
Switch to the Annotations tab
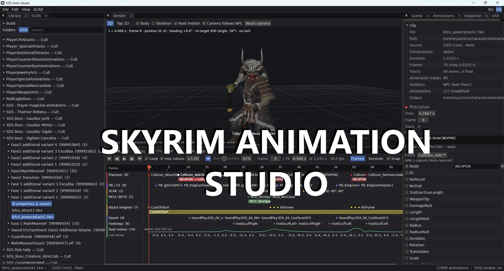pyautogui.click(x=443, y=16)
